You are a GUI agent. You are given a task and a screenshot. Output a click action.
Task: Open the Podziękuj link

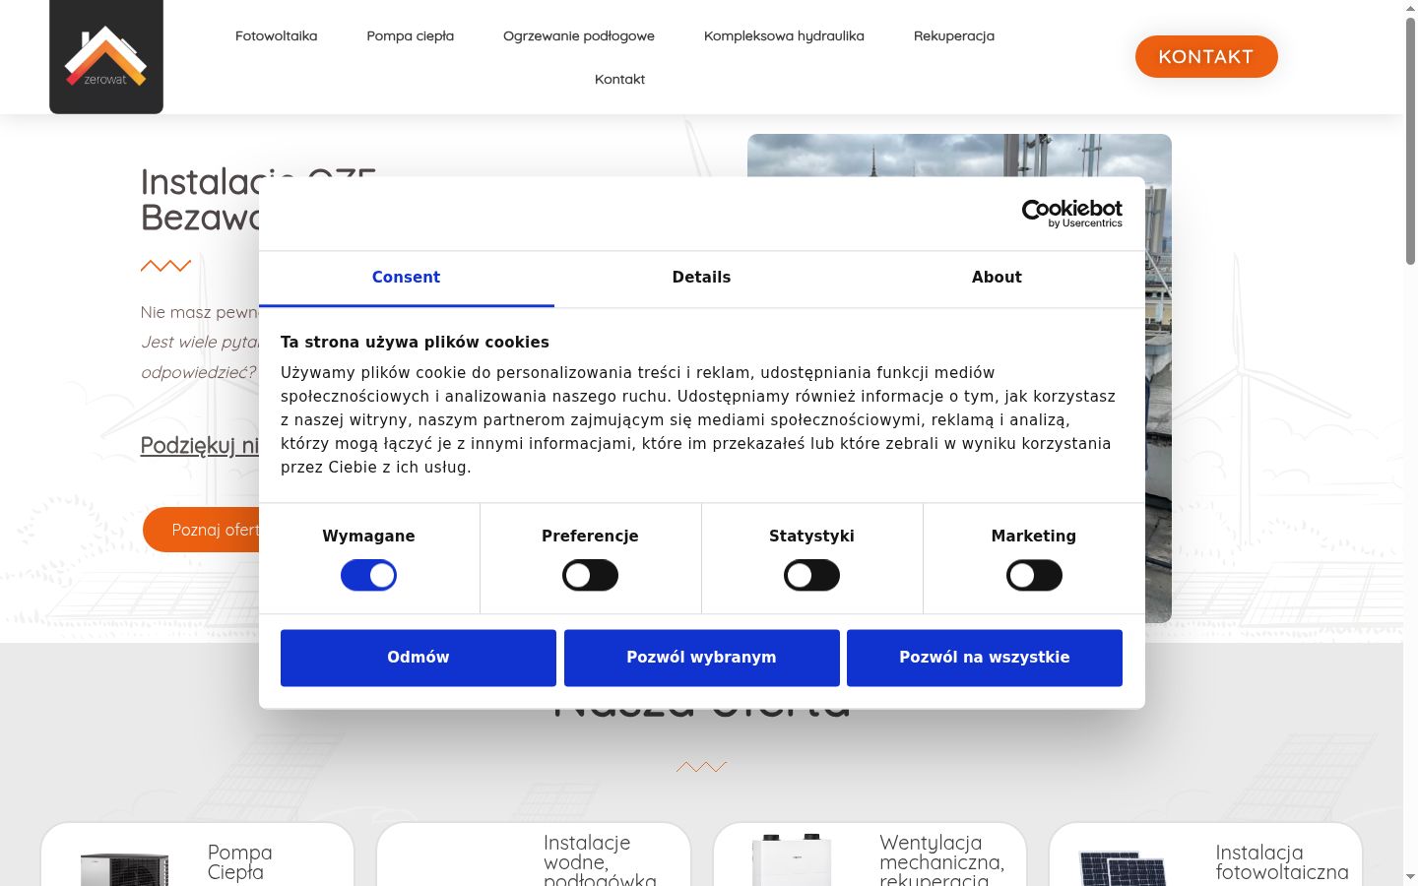(x=200, y=445)
